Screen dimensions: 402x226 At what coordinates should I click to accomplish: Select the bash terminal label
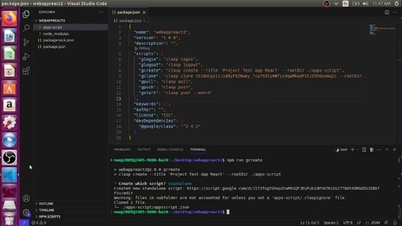click(342, 149)
